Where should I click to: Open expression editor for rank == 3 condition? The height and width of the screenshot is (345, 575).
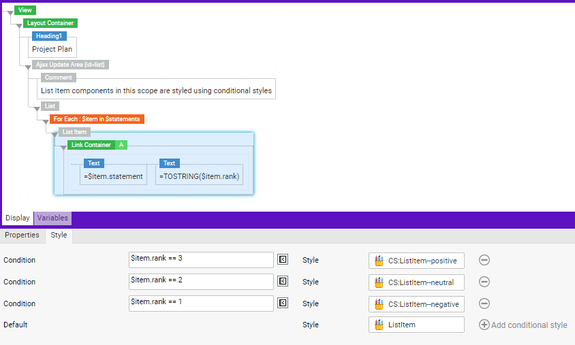coord(283,260)
